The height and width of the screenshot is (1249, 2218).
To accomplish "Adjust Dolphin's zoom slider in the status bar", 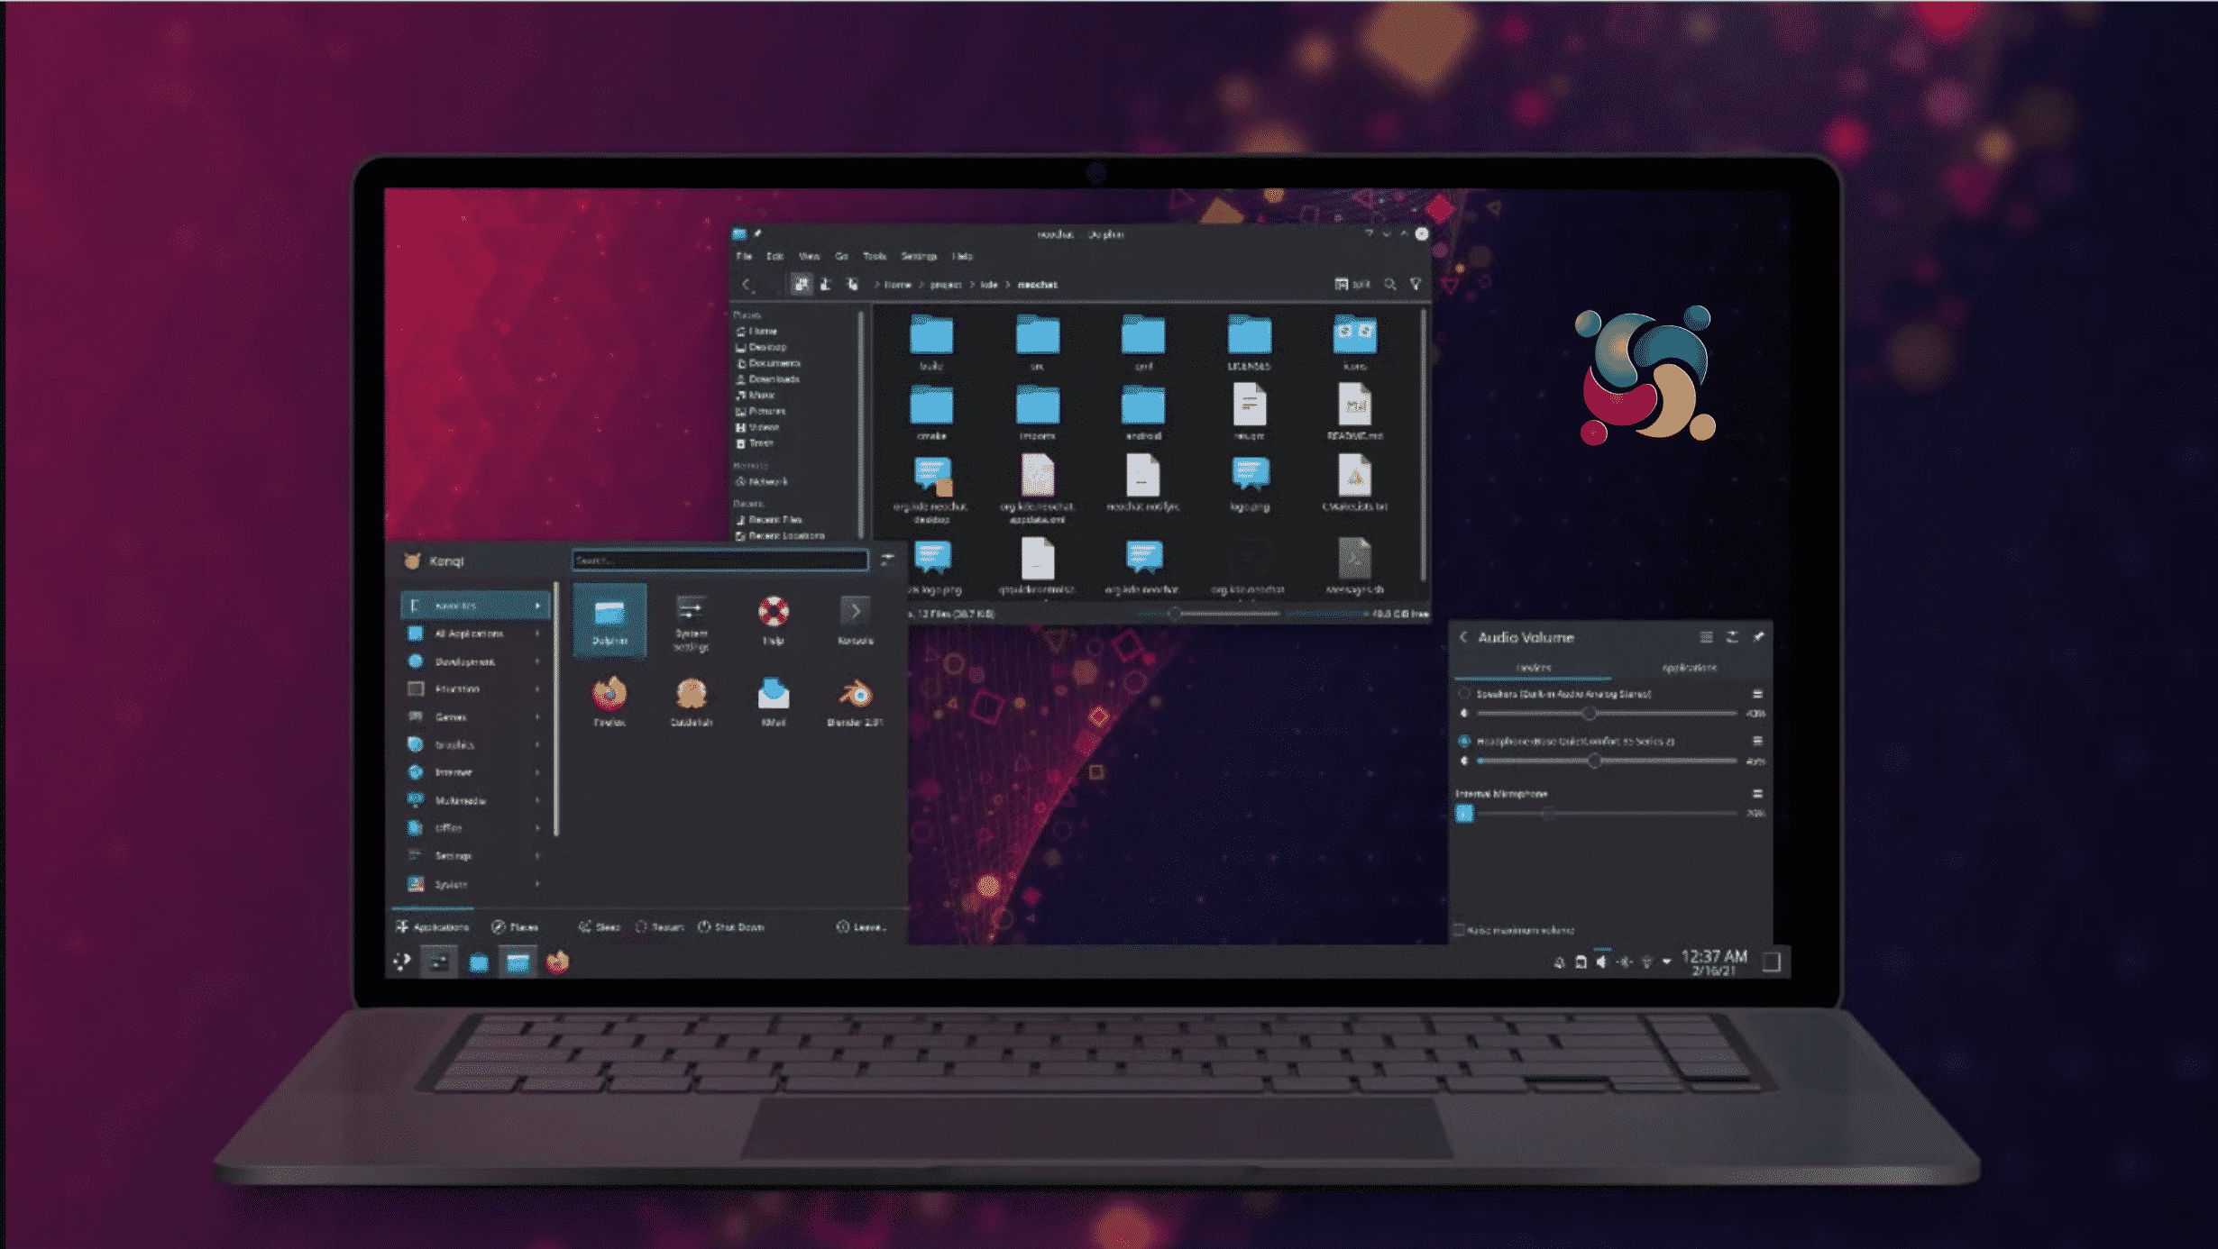I will click(1208, 614).
